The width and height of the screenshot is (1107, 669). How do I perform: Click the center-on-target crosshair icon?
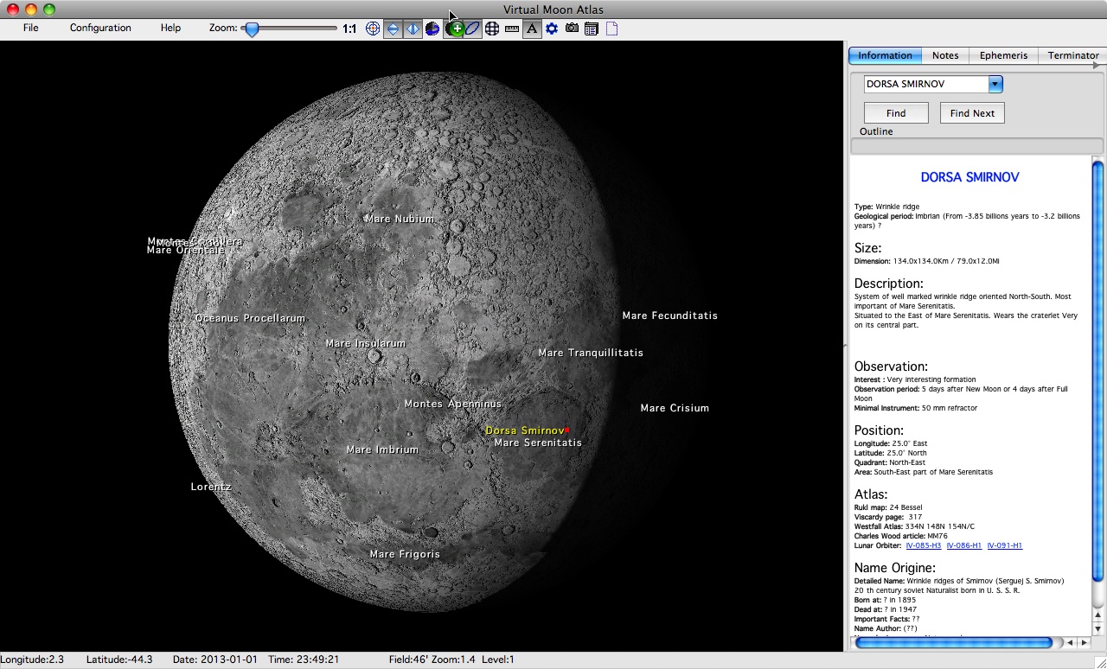click(373, 29)
